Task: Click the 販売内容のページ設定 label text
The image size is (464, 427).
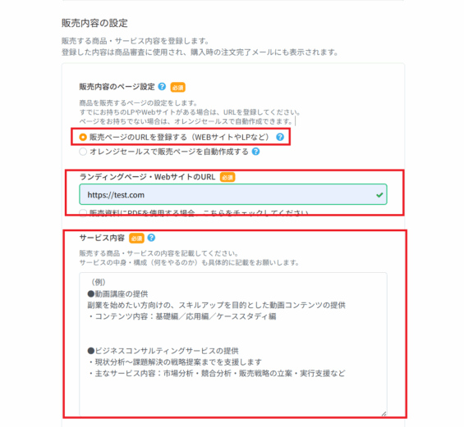Action: (x=117, y=87)
